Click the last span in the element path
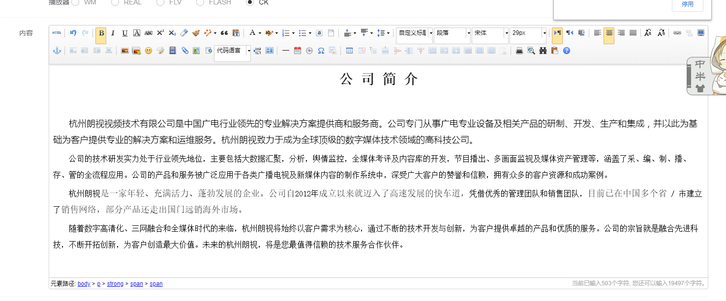This screenshot has height=301, width=726. 156,284
